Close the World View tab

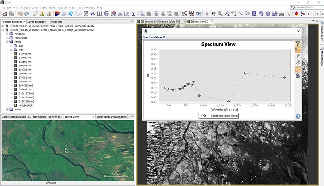coord(93,117)
